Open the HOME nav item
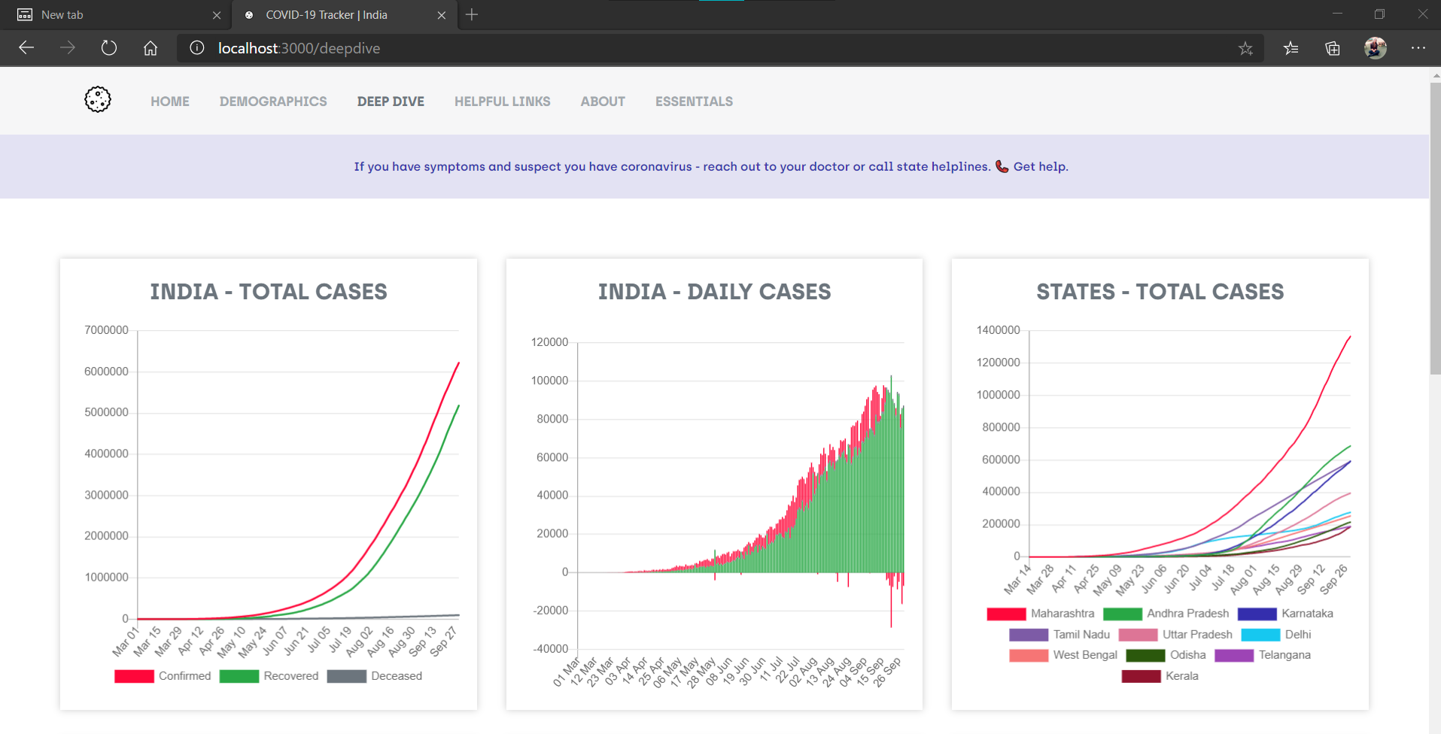 tap(170, 102)
